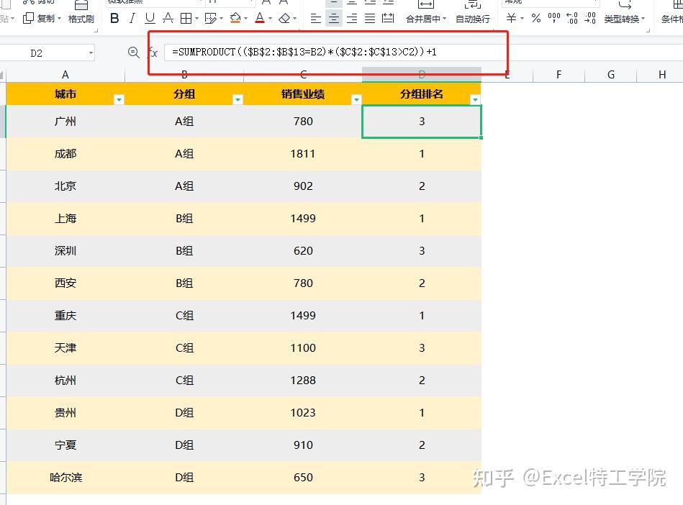Click decrease decimal places icon

[x=589, y=18]
